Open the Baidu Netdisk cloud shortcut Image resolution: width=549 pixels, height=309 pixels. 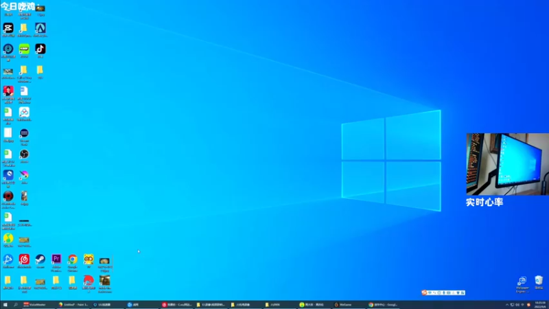tap(24, 112)
